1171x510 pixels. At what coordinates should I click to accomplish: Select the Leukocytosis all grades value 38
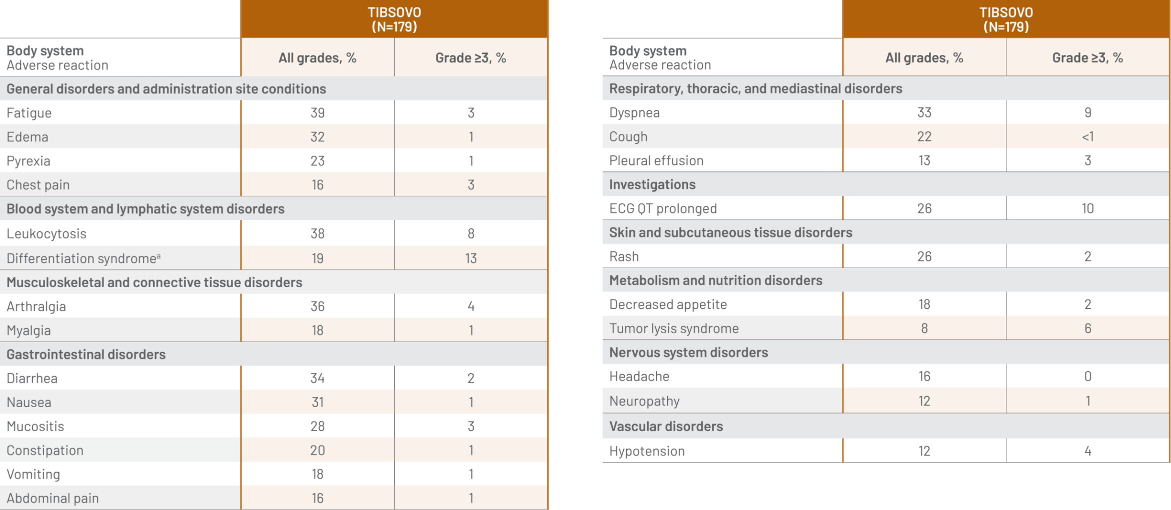point(318,233)
